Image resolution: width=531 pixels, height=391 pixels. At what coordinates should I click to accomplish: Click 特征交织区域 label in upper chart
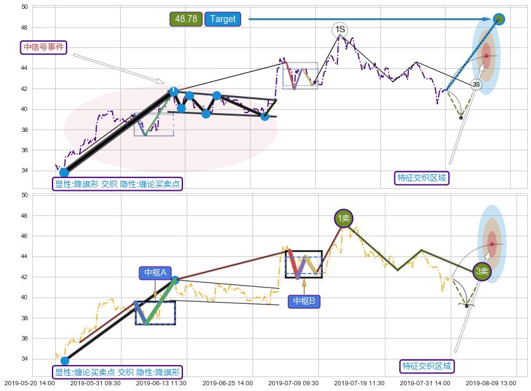click(x=422, y=178)
